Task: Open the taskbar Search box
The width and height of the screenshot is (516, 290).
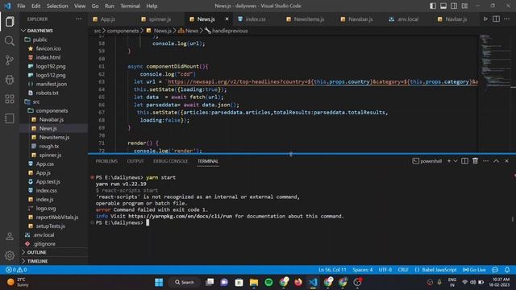Action: [185, 282]
